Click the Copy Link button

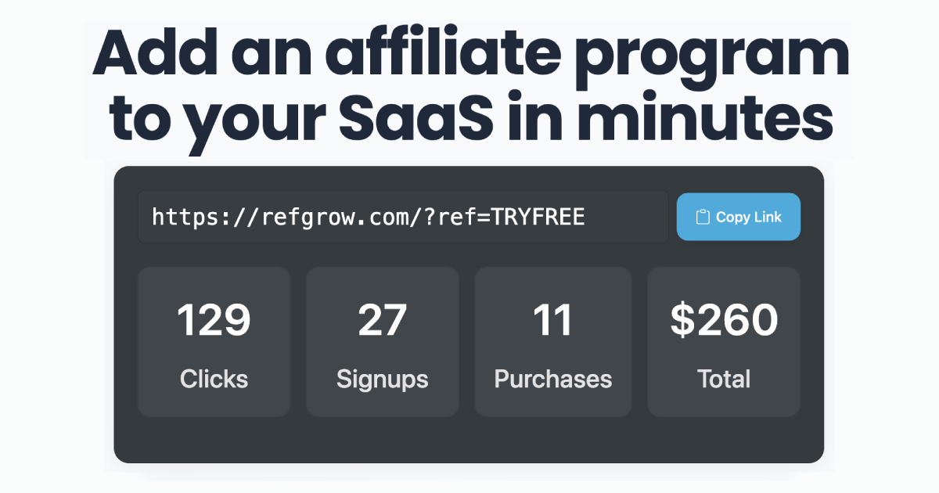coord(738,217)
